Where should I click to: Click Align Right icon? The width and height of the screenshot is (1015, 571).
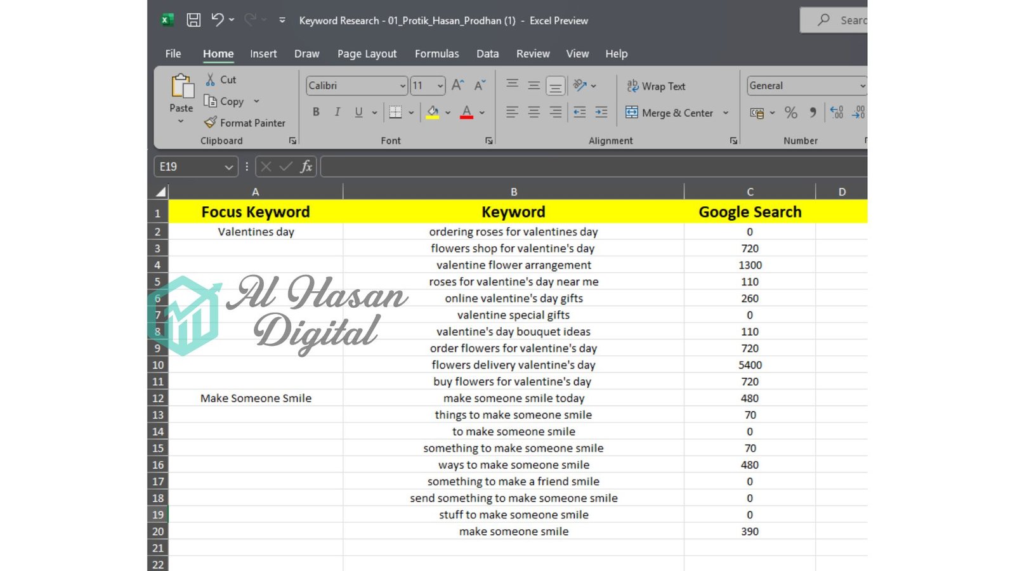(556, 112)
